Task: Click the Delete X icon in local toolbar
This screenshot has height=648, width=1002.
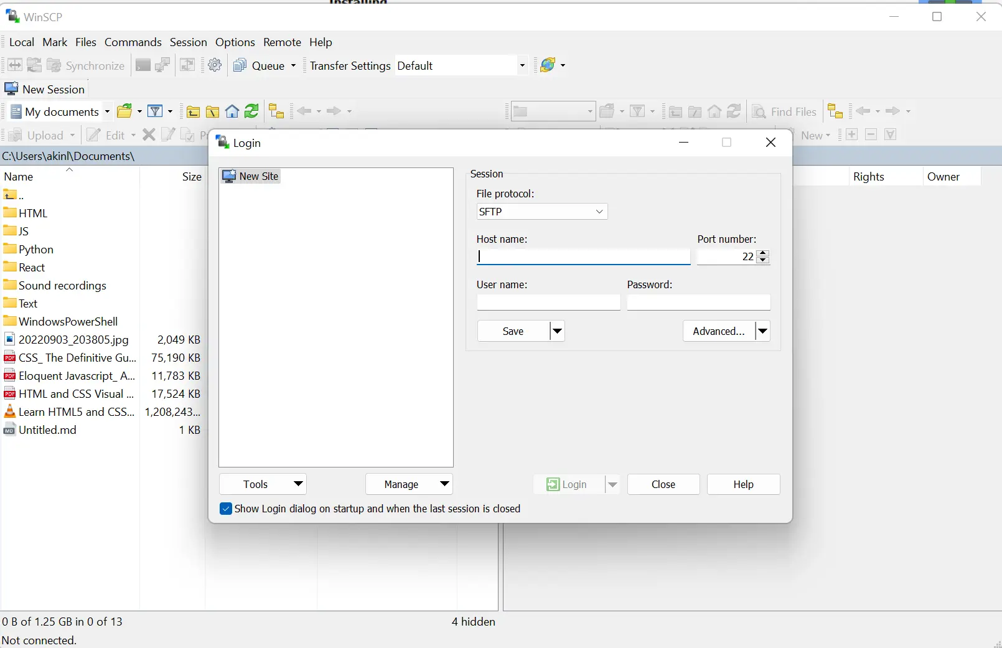Action: pyautogui.click(x=149, y=134)
